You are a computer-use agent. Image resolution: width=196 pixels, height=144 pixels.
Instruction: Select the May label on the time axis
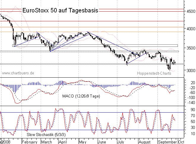coord(82,142)
